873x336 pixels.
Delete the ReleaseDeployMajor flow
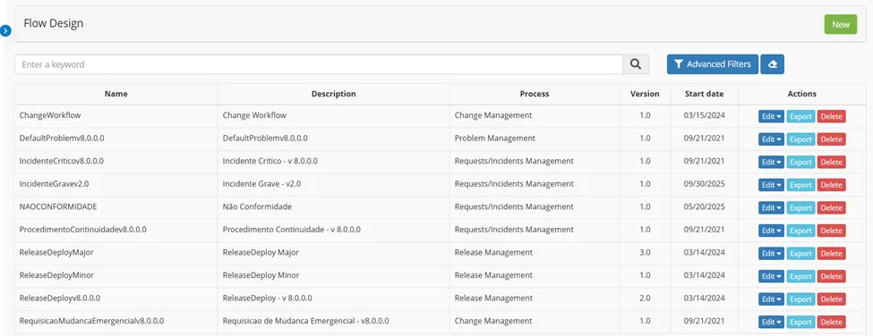click(x=831, y=253)
